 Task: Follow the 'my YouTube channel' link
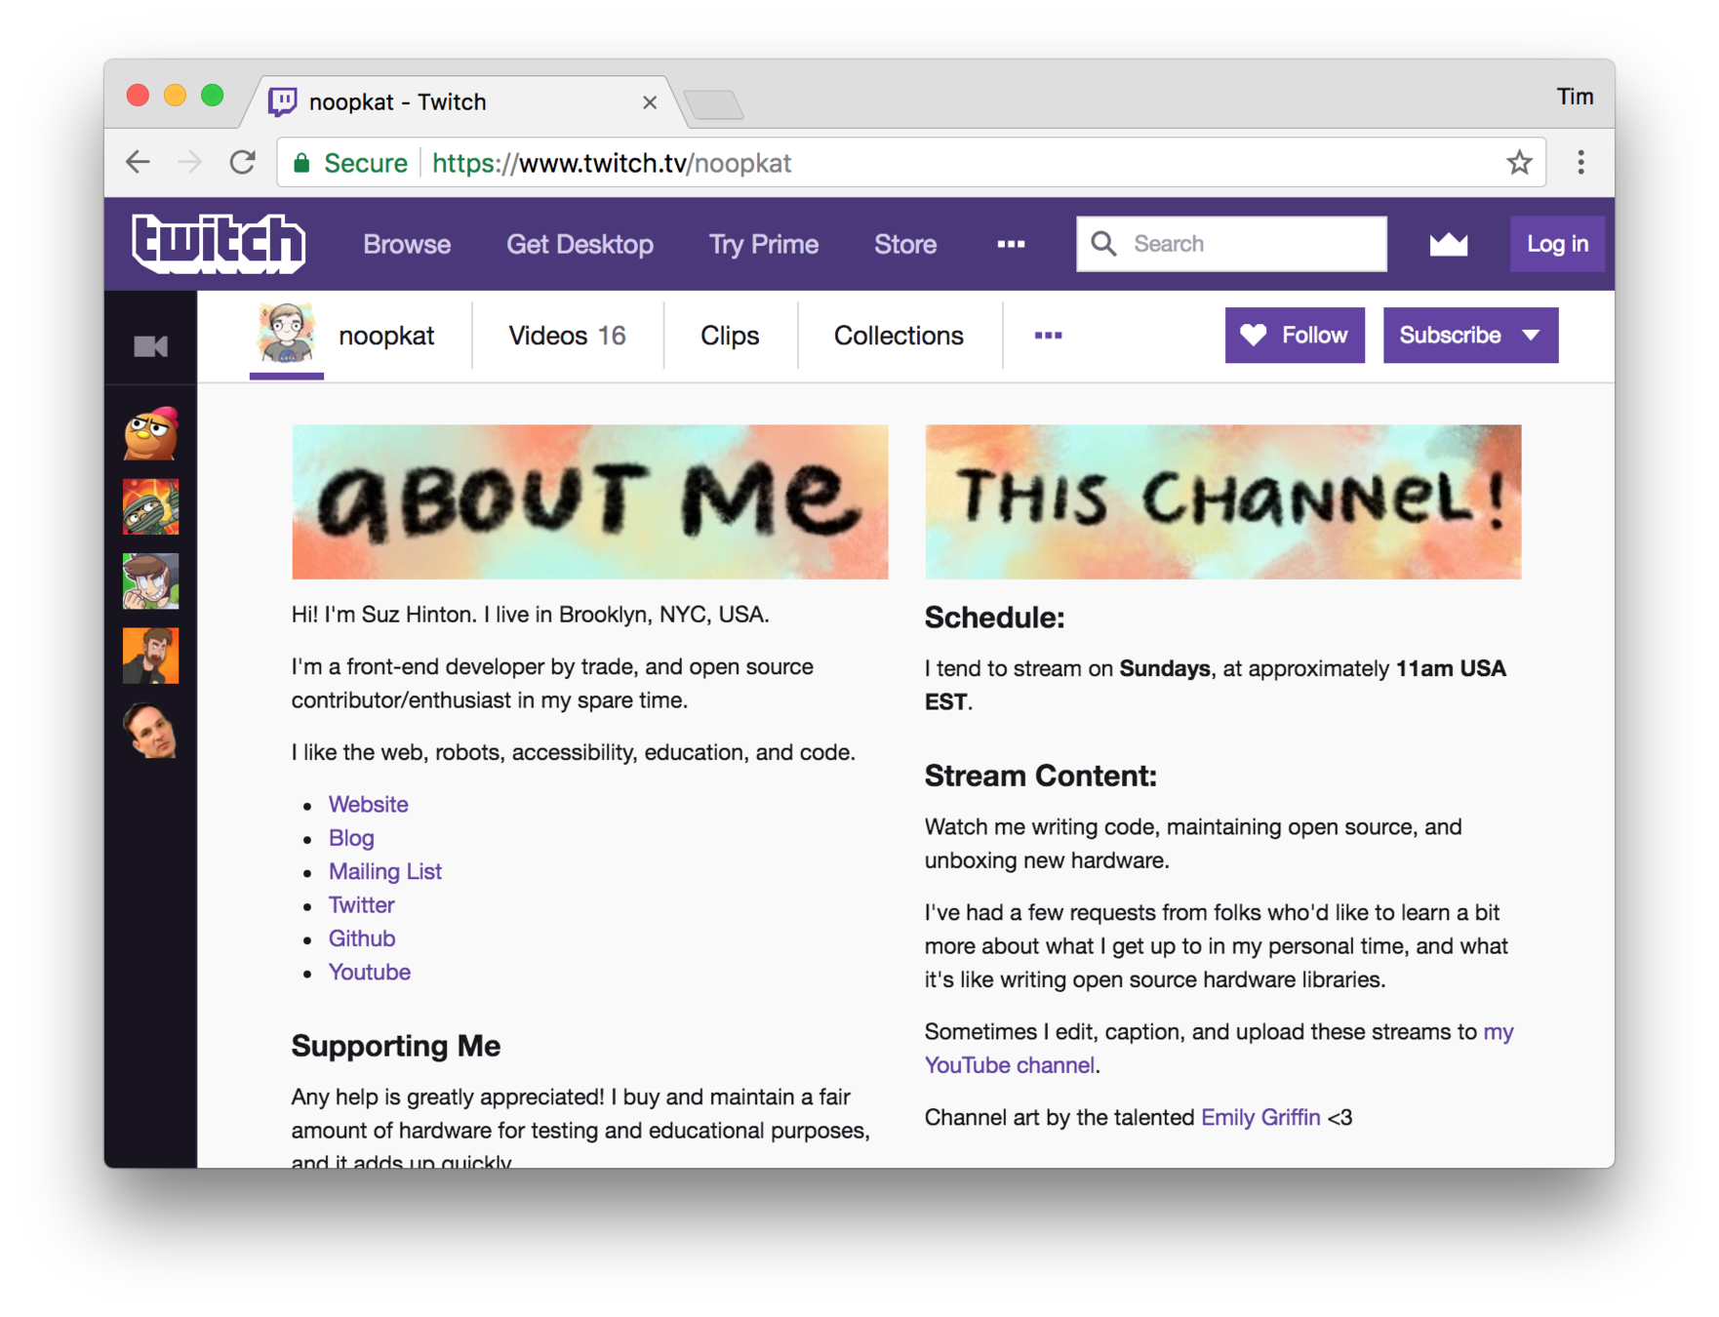click(1009, 1065)
